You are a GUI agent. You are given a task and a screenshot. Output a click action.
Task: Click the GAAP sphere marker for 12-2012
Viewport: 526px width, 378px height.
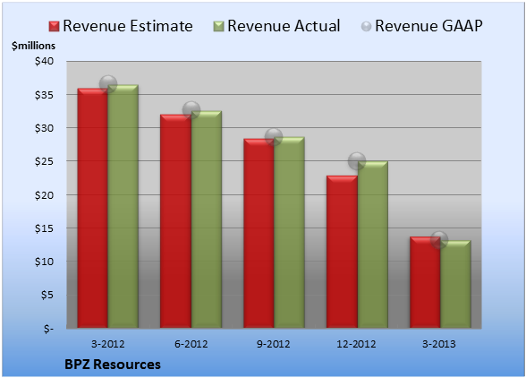point(357,161)
